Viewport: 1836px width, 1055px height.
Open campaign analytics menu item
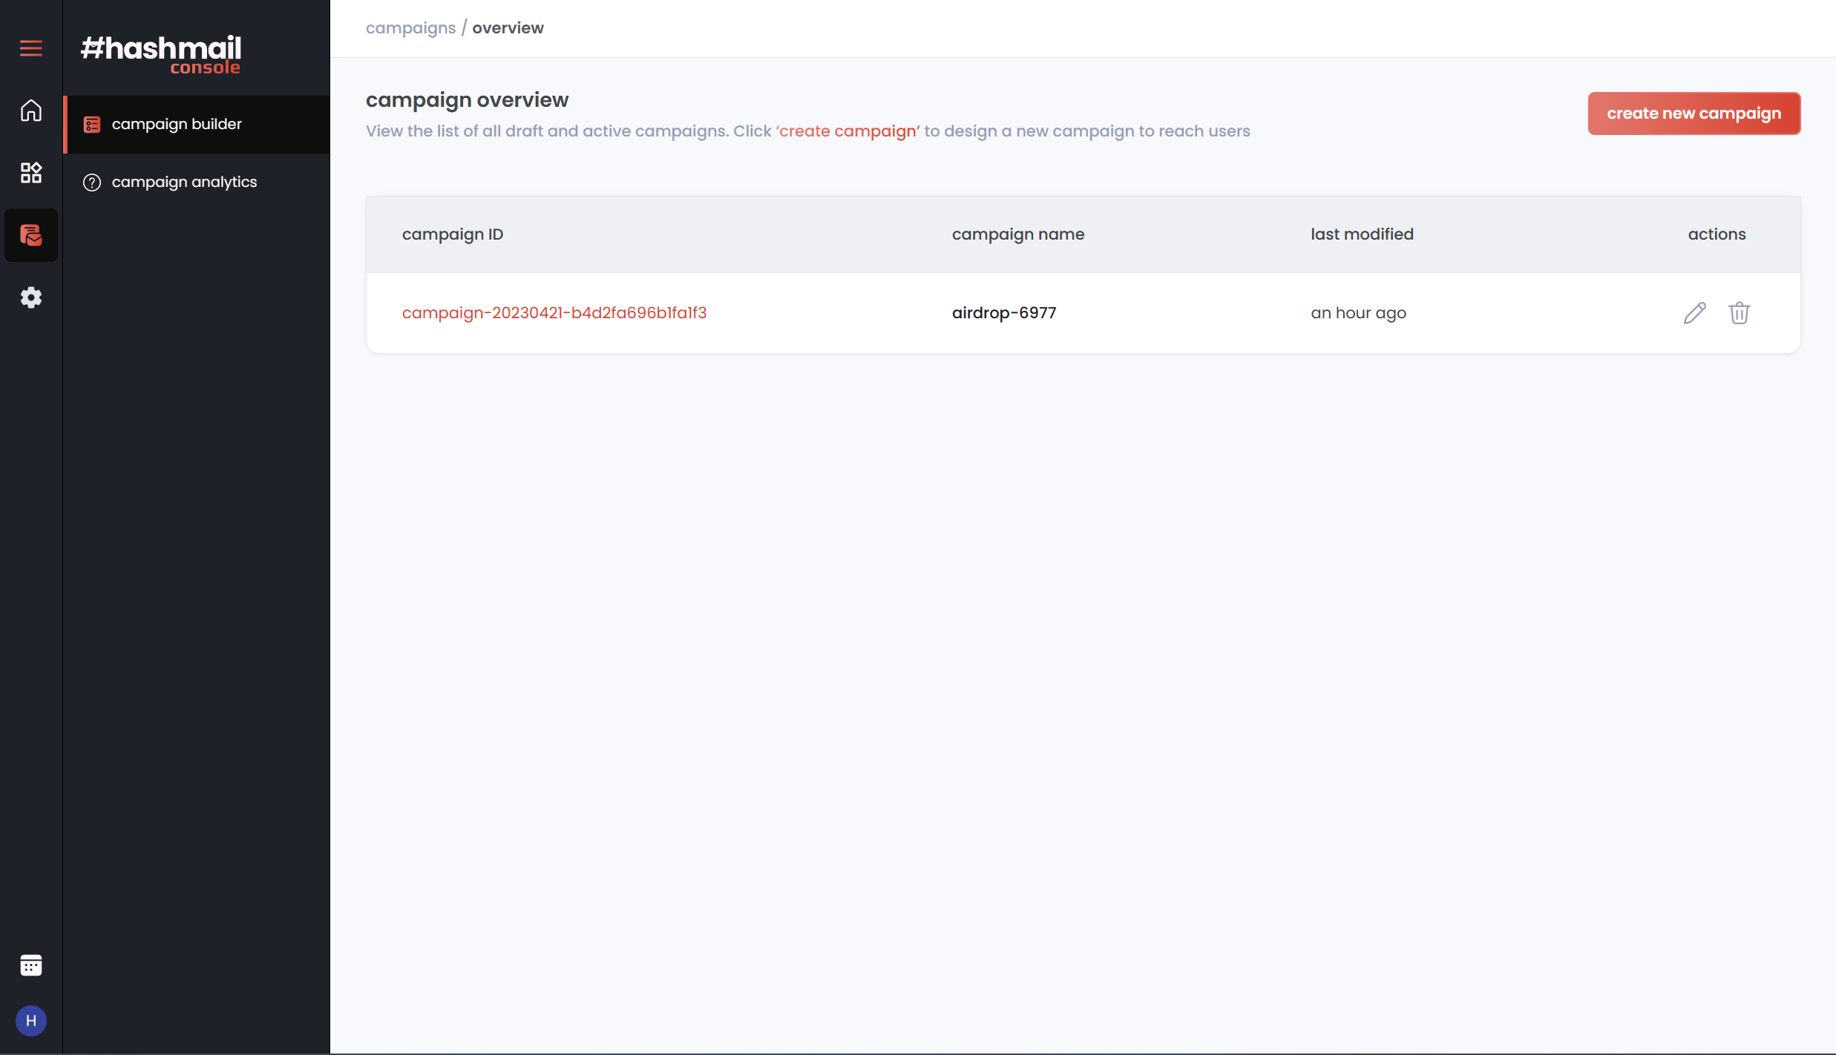tap(184, 182)
